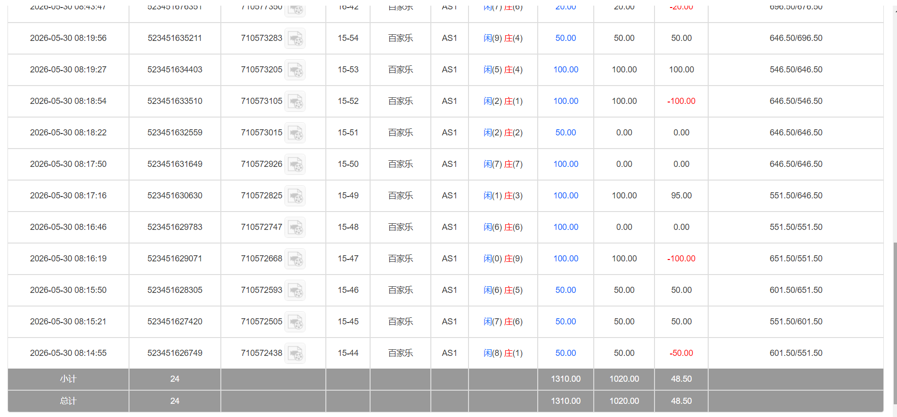Click table shoe number 15-54
Image resolution: width=897 pixels, height=417 pixels.
[x=348, y=38]
